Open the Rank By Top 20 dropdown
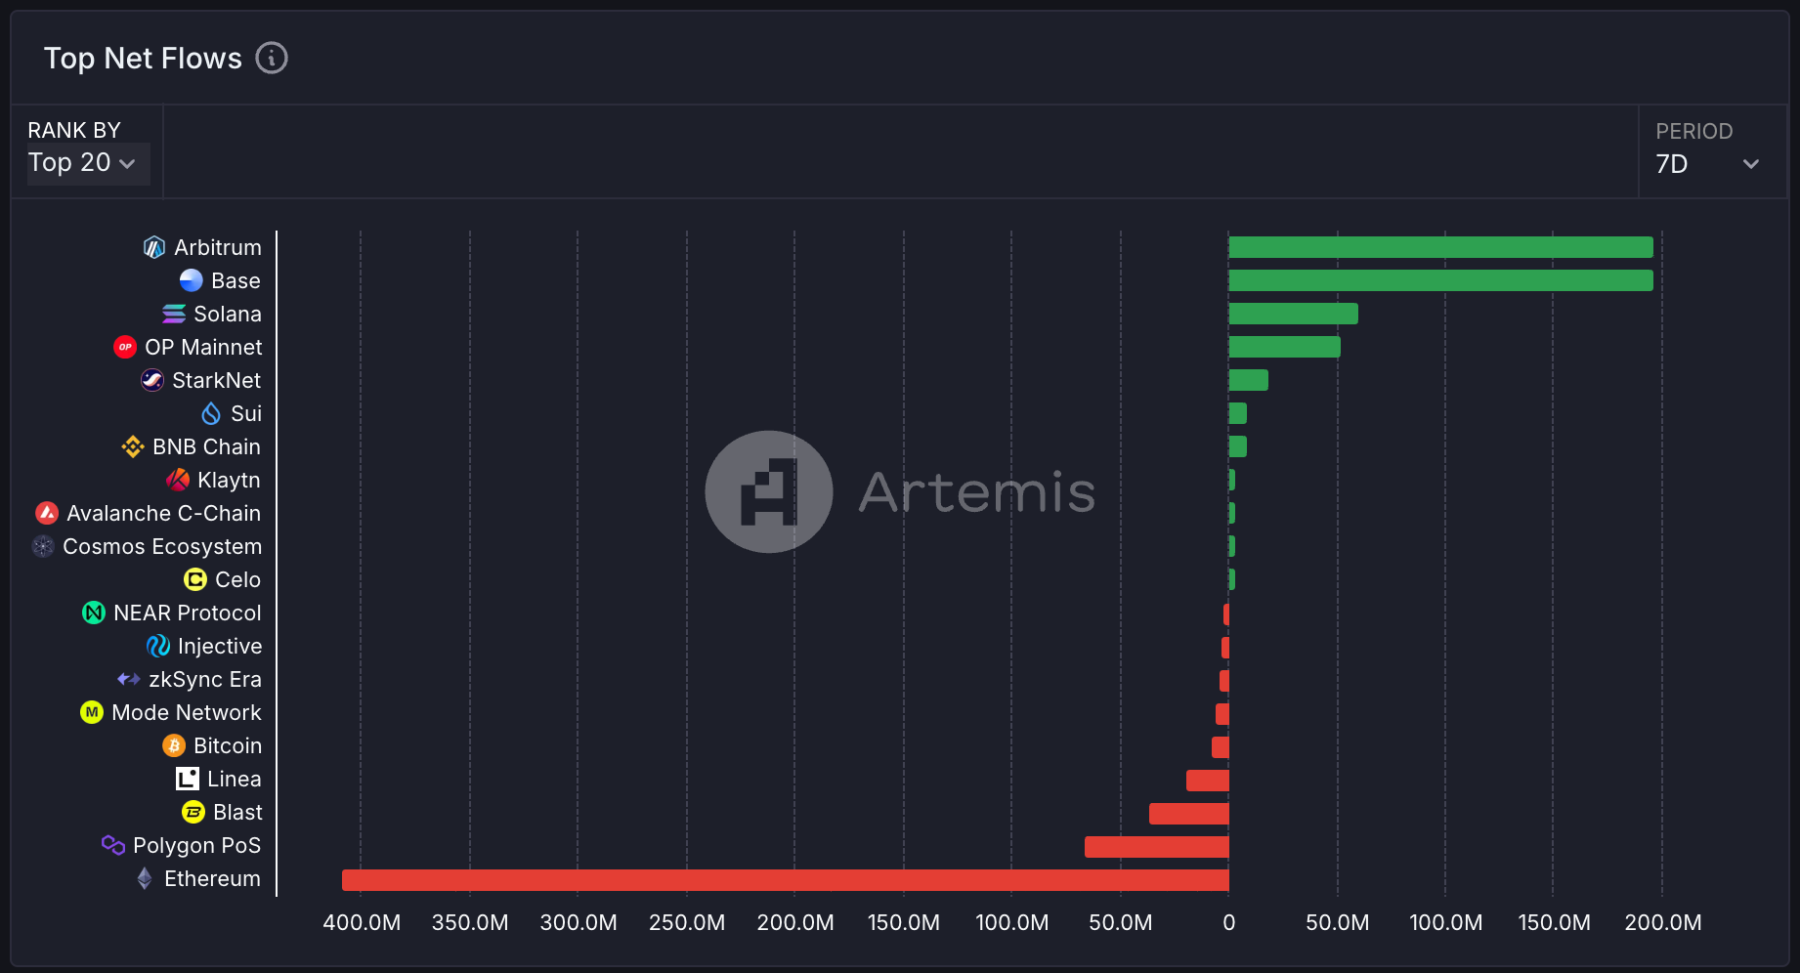The width and height of the screenshot is (1800, 973). pyautogui.click(x=88, y=163)
